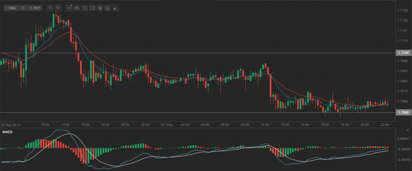Open the indicators settings sliders icon
This screenshot has height=171, width=412.
point(84,8)
